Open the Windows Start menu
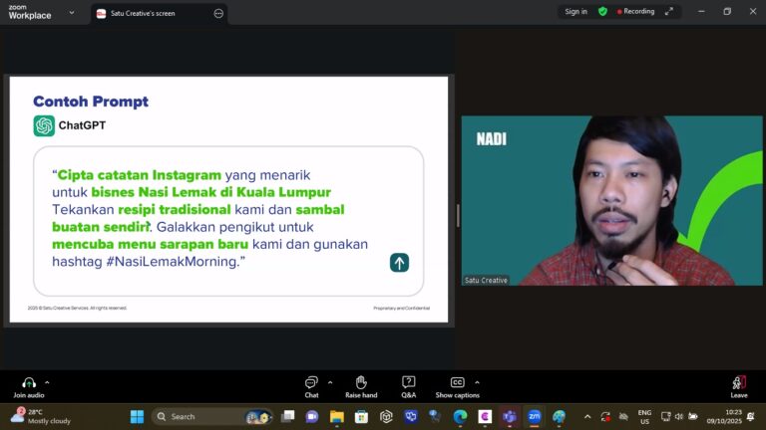This screenshot has height=430, width=766. [x=137, y=416]
